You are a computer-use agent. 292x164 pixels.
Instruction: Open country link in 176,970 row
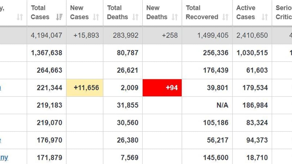(x=0, y=140)
